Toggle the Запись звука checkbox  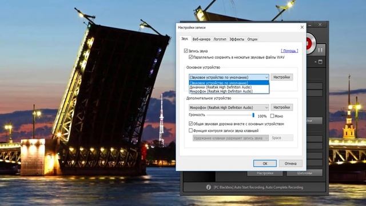point(186,51)
